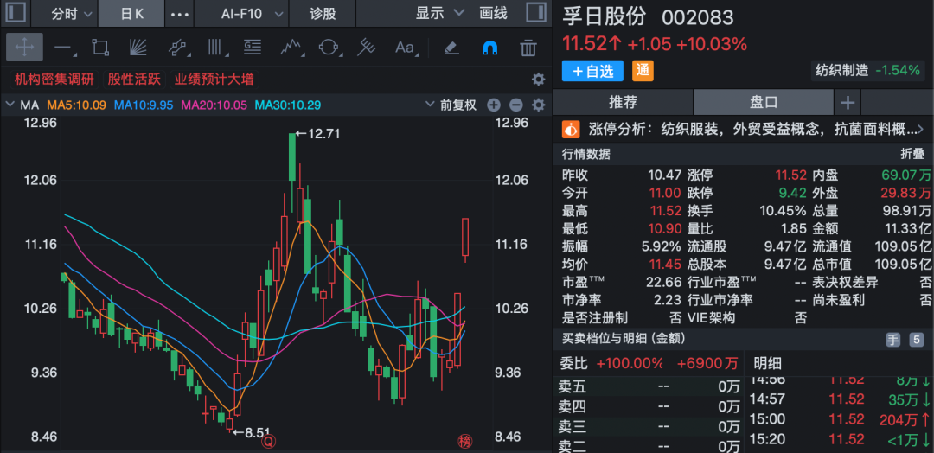Click the 8.51 low price marker
The image size is (934, 453).
[252, 432]
